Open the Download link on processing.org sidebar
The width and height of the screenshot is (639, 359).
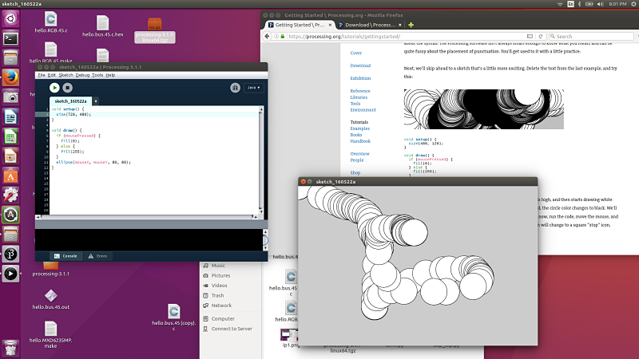coord(360,65)
